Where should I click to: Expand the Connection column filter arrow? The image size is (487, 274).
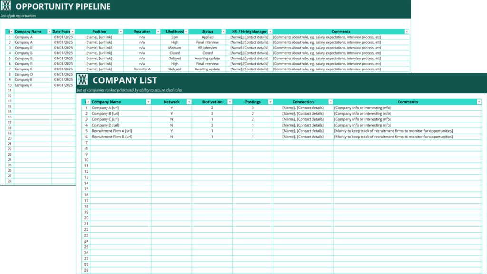pyautogui.click(x=331, y=102)
